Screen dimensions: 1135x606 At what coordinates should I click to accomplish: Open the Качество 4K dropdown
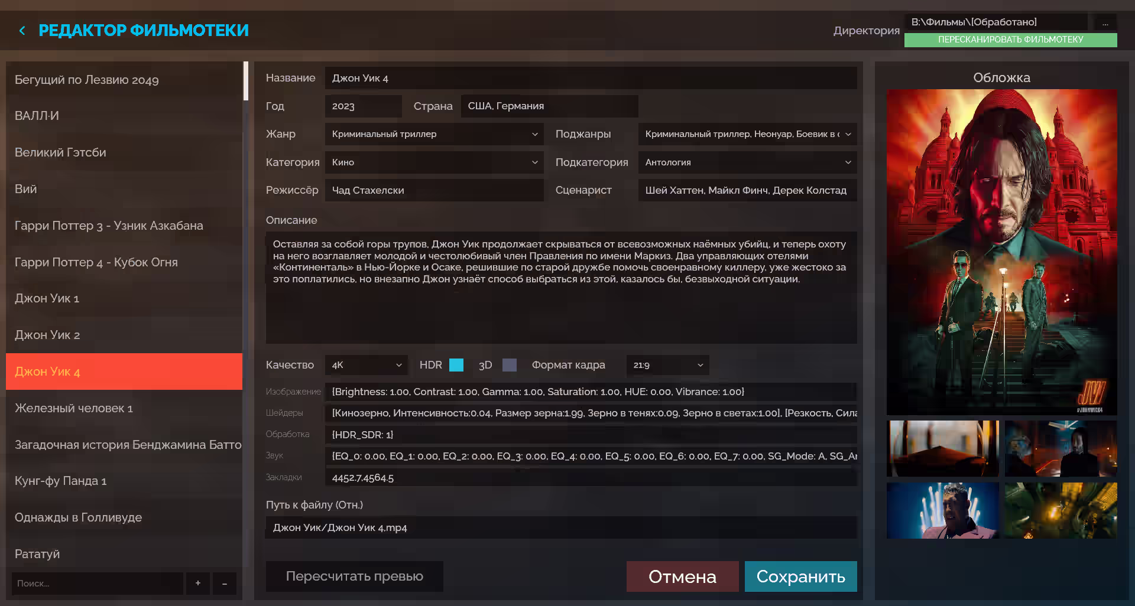coord(367,365)
